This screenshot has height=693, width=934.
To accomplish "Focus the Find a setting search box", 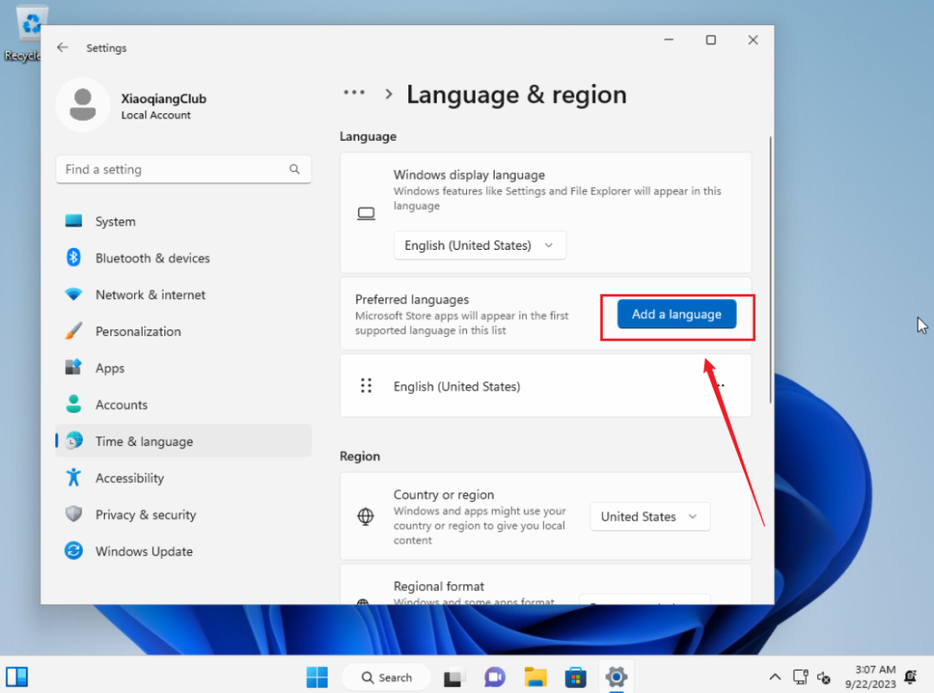I will point(182,169).
